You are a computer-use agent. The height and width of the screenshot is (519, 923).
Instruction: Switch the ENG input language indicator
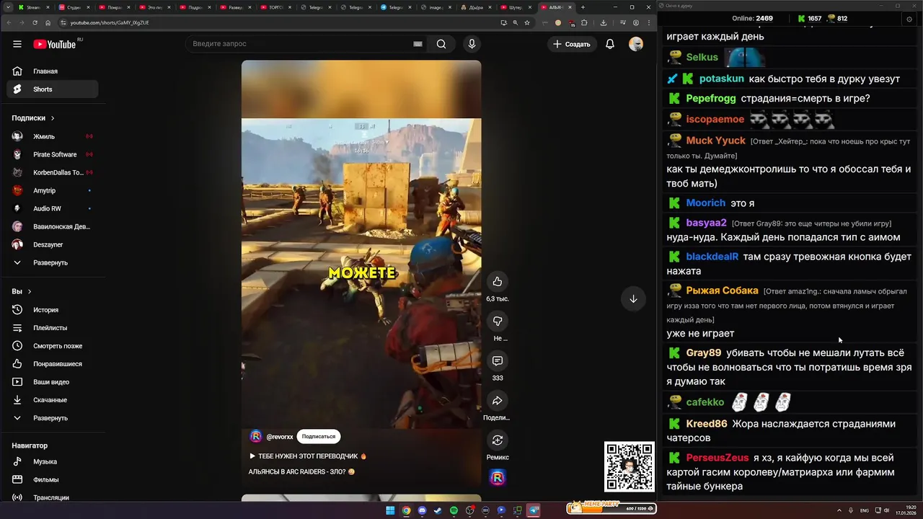[x=865, y=510]
